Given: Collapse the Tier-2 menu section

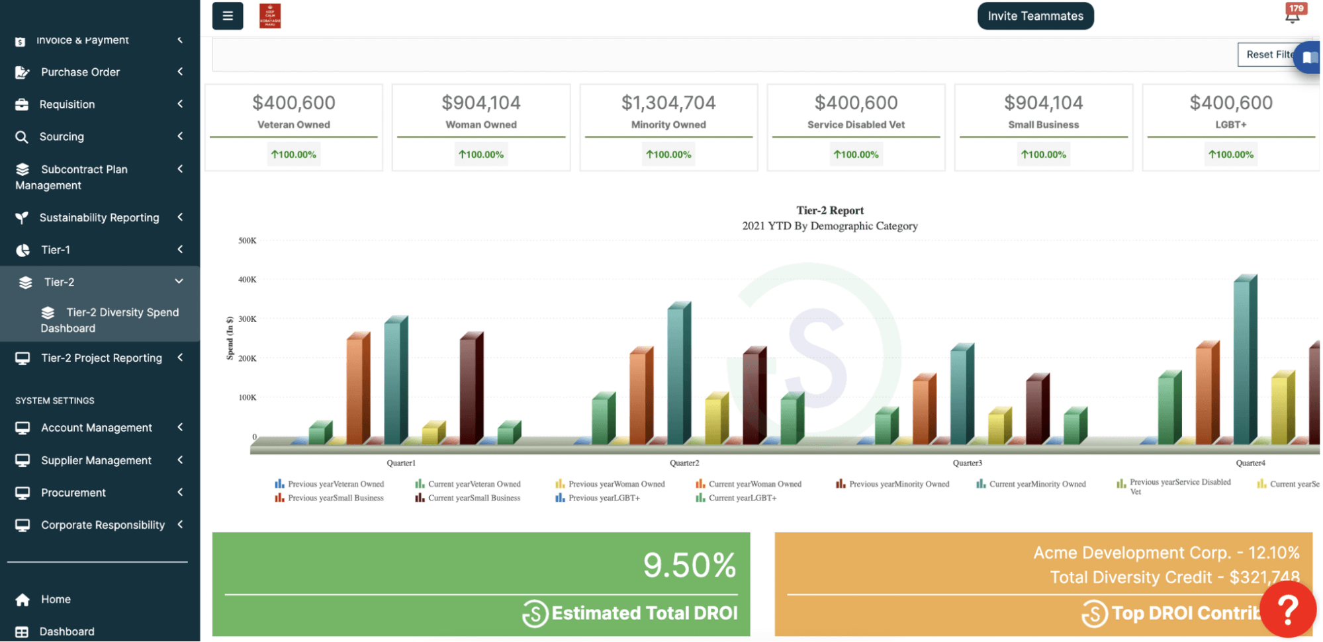Looking at the screenshot, I should pyautogui.click(x=179, y=282).
